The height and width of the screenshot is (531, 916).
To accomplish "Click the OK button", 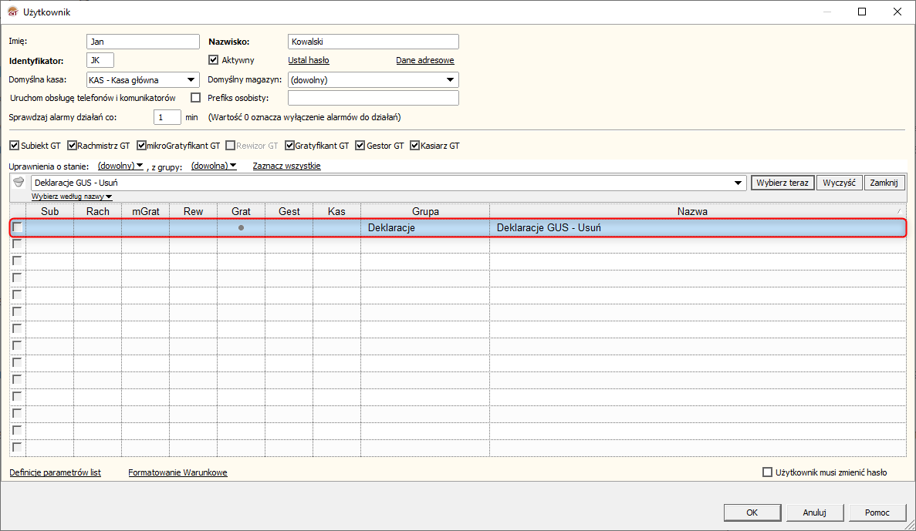I will click(x=752, y=513).
